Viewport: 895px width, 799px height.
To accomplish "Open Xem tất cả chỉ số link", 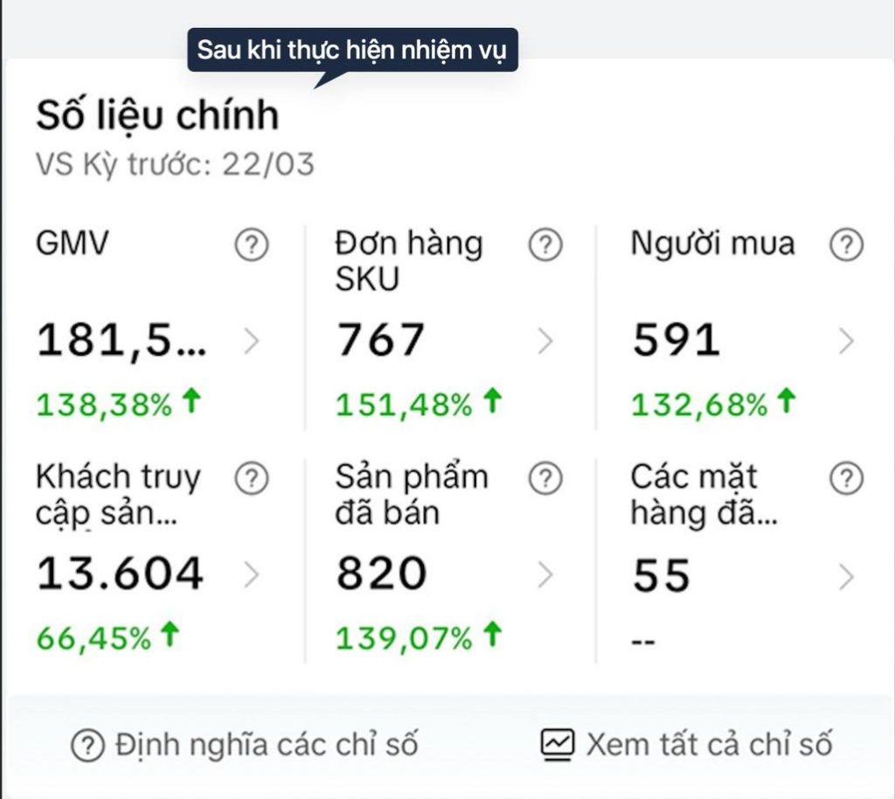I will point(708,746).
